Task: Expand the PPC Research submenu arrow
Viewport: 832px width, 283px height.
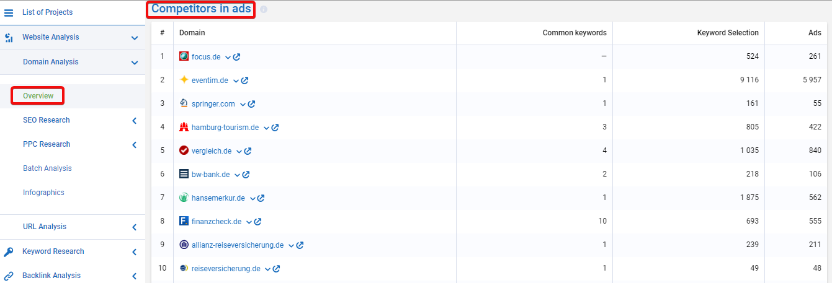Action: coord(135,145)
